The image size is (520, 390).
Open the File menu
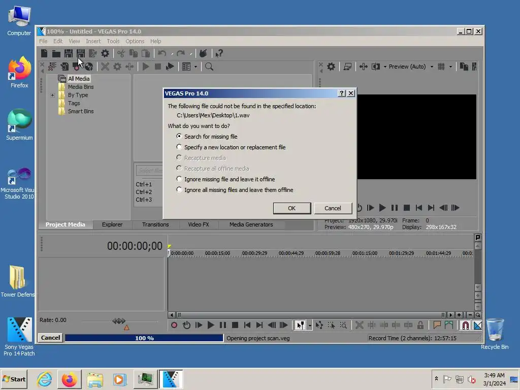[x=43, y=41]
